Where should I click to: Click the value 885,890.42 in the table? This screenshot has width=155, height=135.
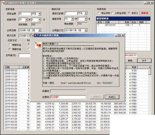pos(120,104)
